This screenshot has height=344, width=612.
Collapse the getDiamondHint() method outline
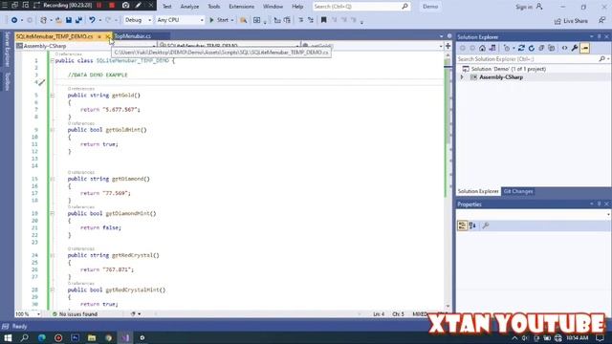tap(53, 214)
